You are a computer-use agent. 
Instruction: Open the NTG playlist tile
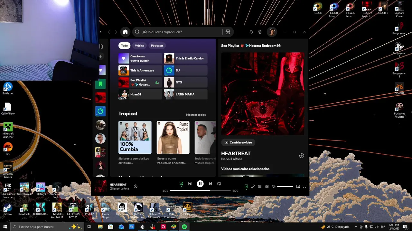coord(186,82)
